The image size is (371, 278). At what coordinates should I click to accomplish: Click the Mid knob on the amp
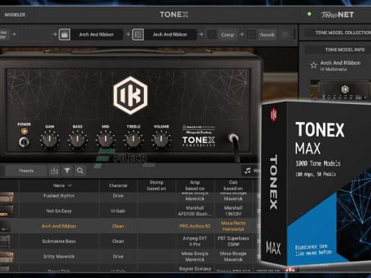tap(105, 140)
